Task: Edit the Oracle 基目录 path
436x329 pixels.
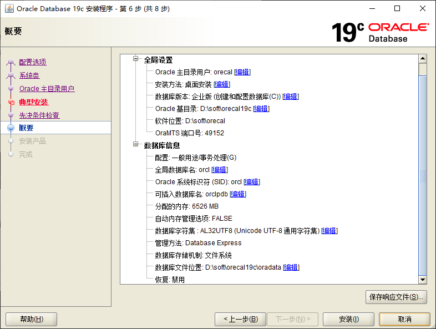Action: [261, 109]
